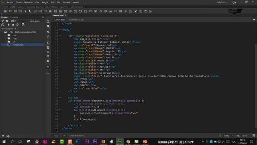Collapse the for loop at line 37

point(60,110)
